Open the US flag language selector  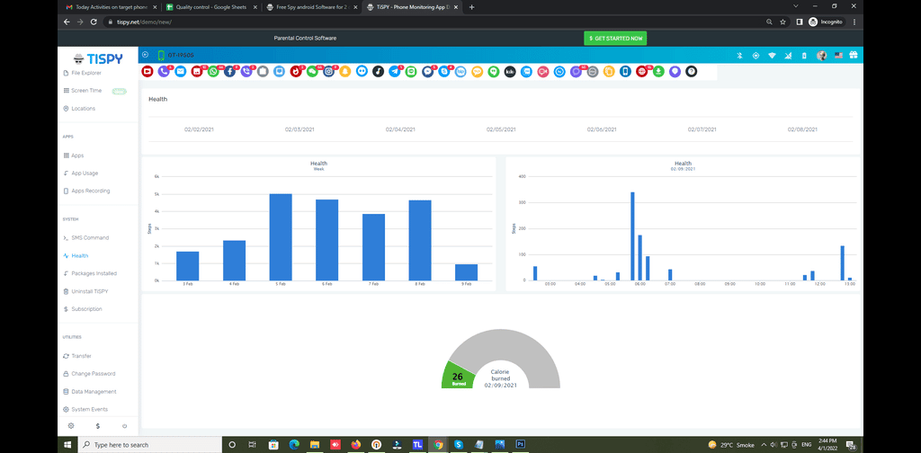[x=838, y=55]
